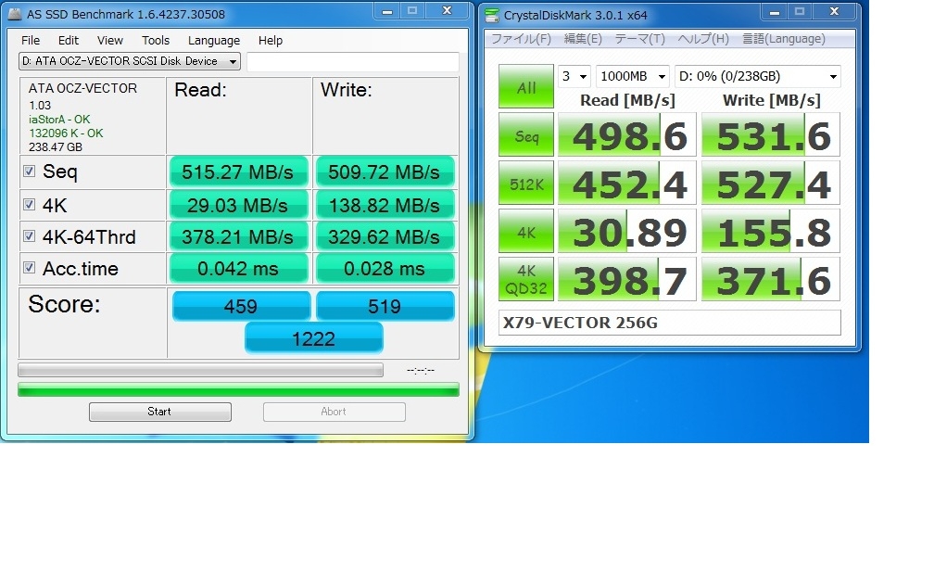Click the grey current-test progress bar
The width and height of the screenshot is (934, 584).
201,370
